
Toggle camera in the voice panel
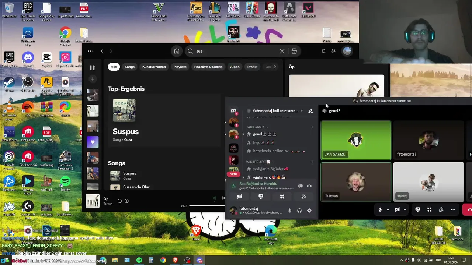[239, 197]
